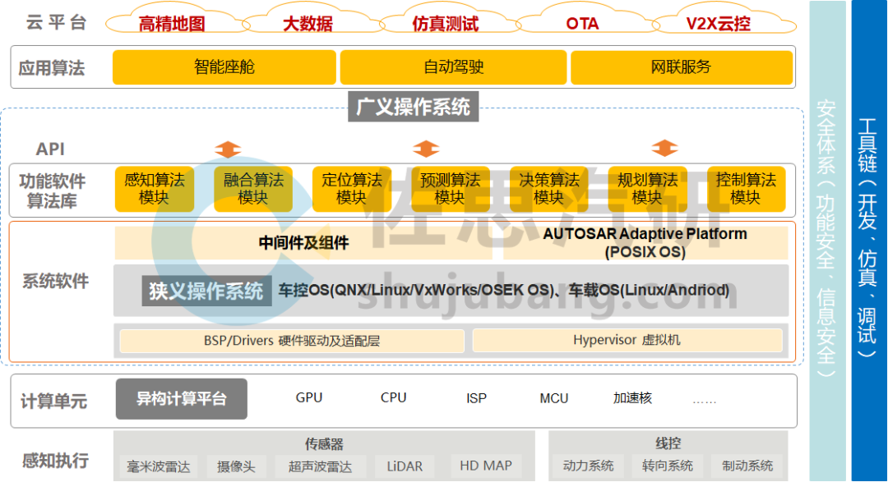Click the 网联服务 yellow block
The width and height of the screenshot is (888, 482).
682,67
